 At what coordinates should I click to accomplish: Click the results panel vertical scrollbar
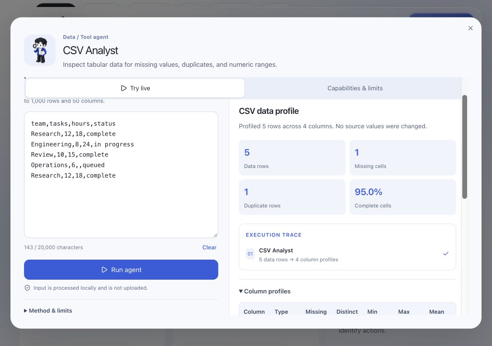coord(465,147)
